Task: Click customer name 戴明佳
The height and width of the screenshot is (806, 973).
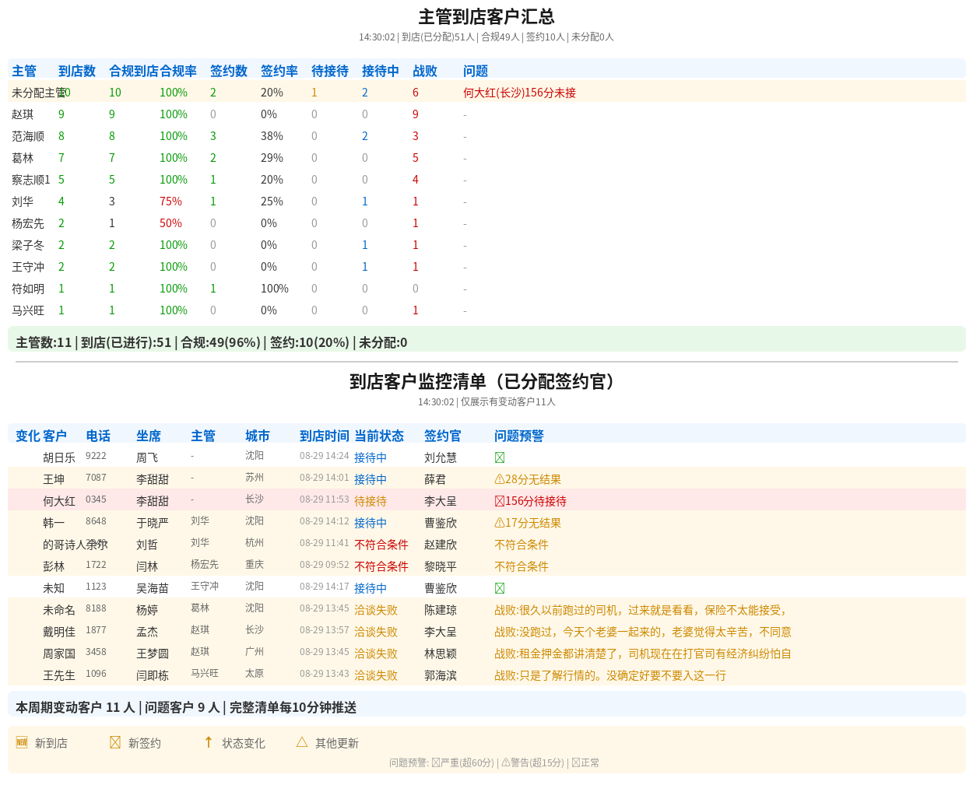Action: click(x=59, y=632)
